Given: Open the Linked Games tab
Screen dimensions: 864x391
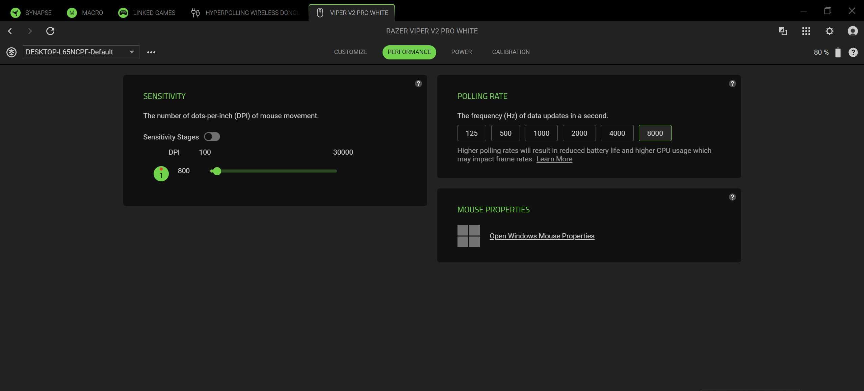Looking at the screenshot, I should coord(147,12).
